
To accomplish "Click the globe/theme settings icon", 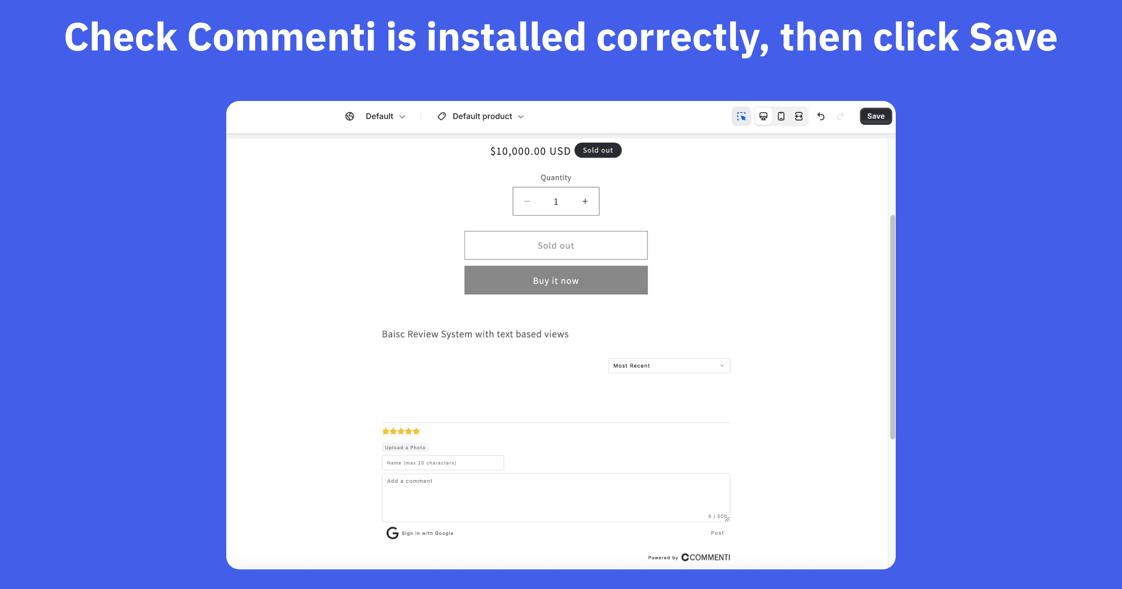I will (x=350, y=116).
